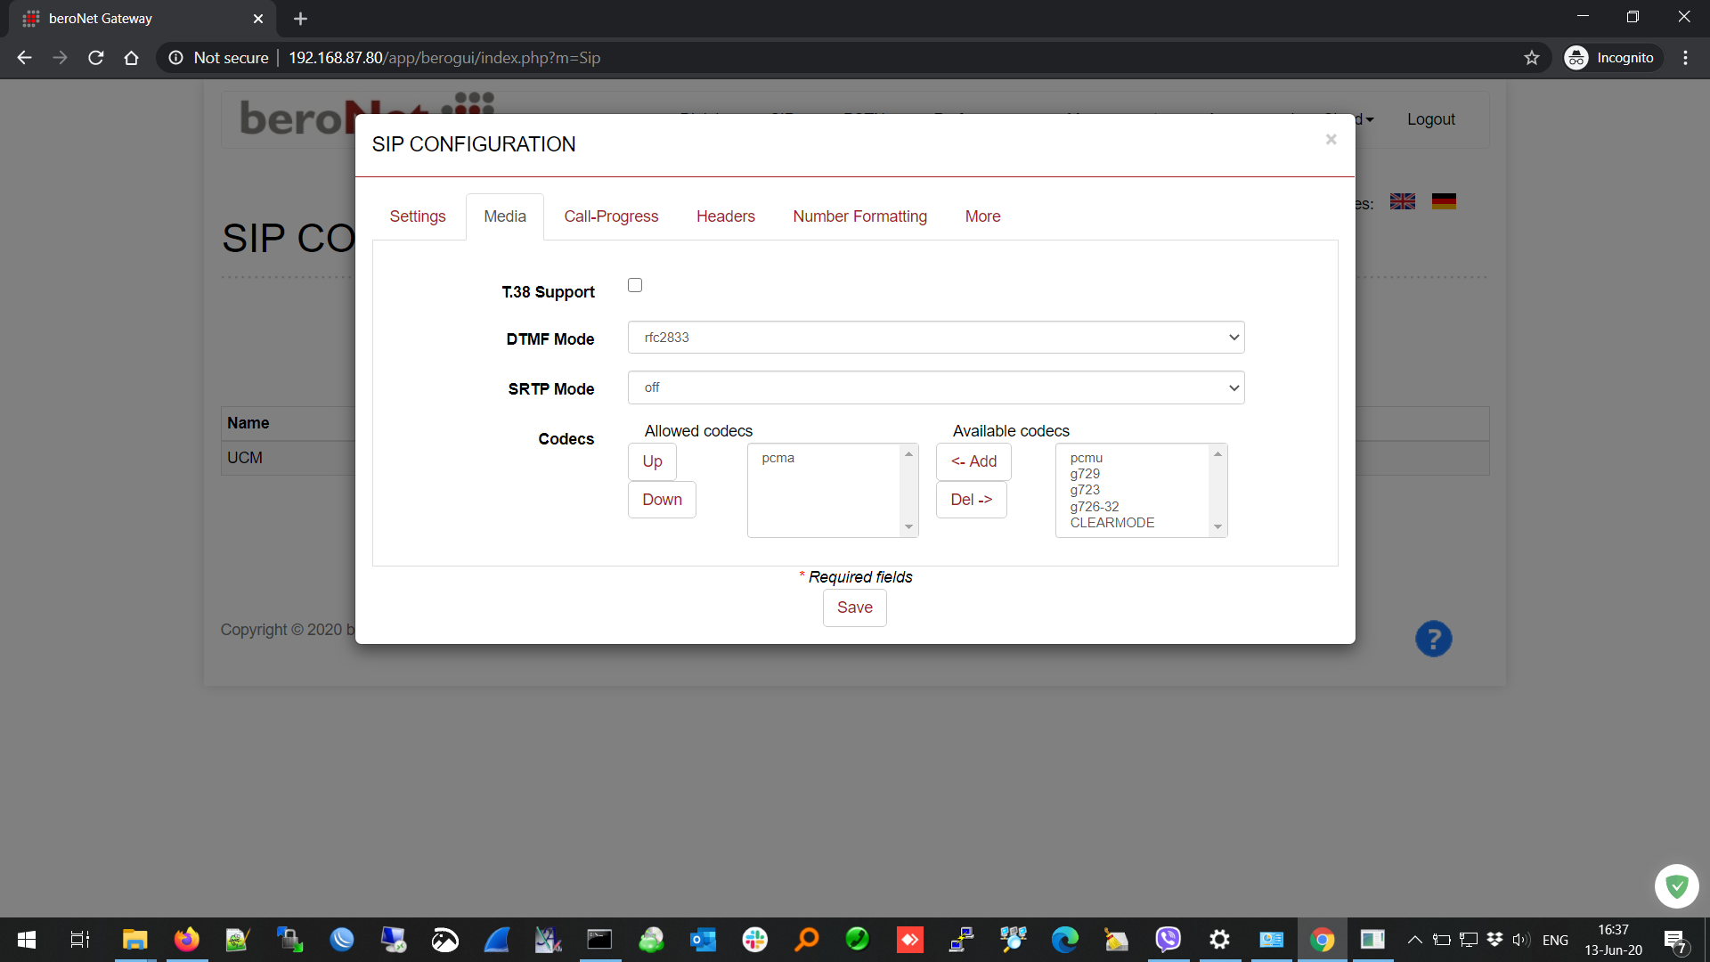The image size is (1710, 962).
Task: Close the SIP Configuration dialog
Action: pos(1331,139)
